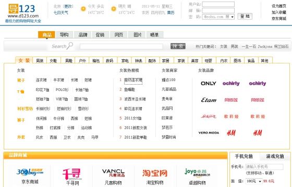Click the search magnifier icon
The width and height of the screenshot is (292, 187).
[x=70, y=46]
